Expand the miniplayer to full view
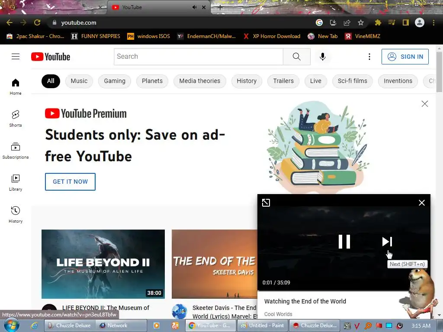443x332 pixels. [266, 202]
